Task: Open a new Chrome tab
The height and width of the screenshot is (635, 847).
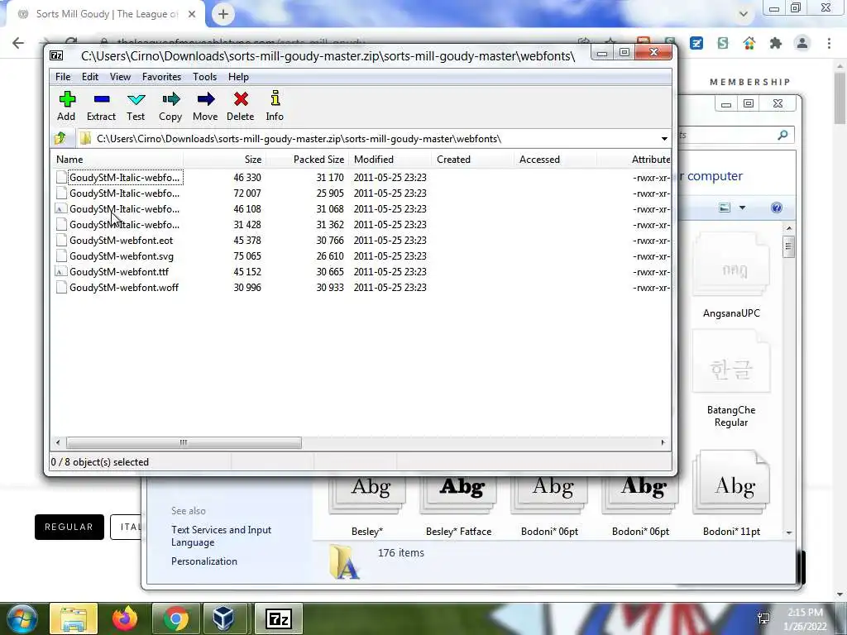Action: point(223,14)
